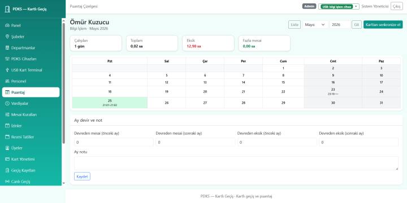This screenshot has height=203, width=407.
Task: Click the PDKS Cihazları device icon
Action: [7, 59]
